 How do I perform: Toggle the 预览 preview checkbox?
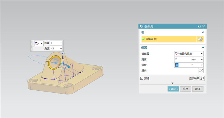pyautogui.click(x=142, y=78)
